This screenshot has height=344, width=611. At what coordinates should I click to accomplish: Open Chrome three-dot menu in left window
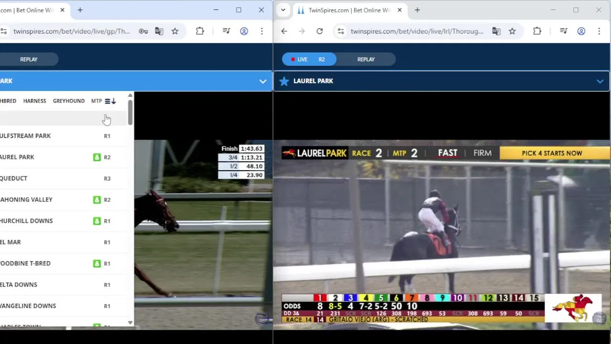pos(262,31)
